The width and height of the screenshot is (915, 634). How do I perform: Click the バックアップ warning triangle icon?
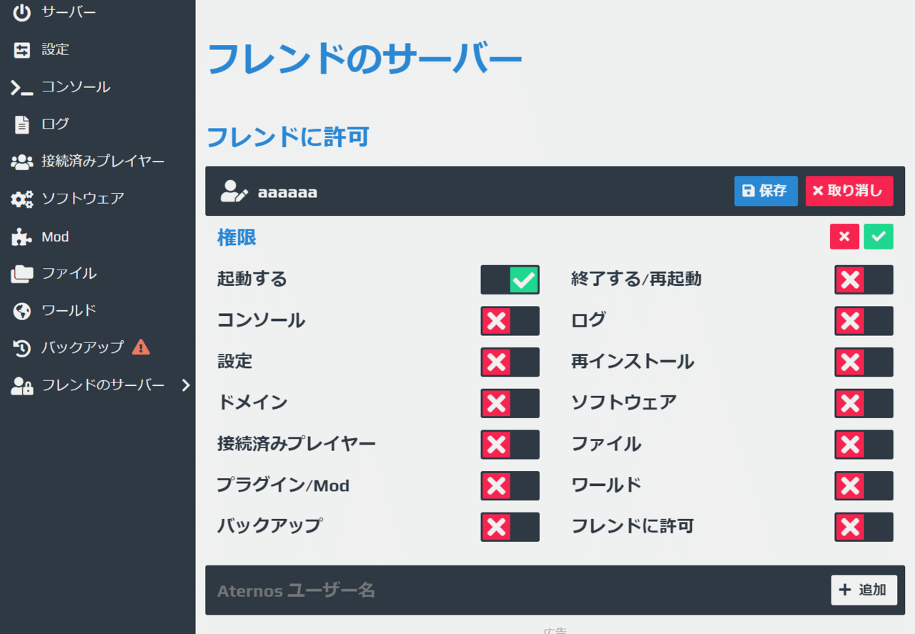click(x=142, y=347)
